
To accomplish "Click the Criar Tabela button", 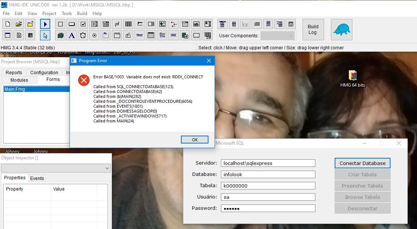I will pyautogui.click(x=363, y=175).
